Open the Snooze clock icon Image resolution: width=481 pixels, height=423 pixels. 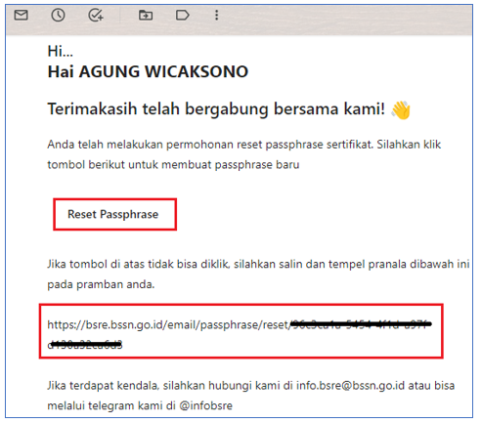(x=58, y=15)
